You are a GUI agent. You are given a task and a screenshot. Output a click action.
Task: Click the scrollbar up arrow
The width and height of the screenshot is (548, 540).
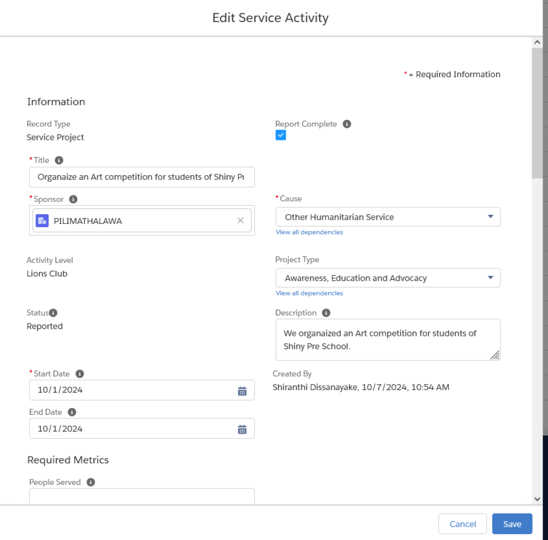(537, 42)
